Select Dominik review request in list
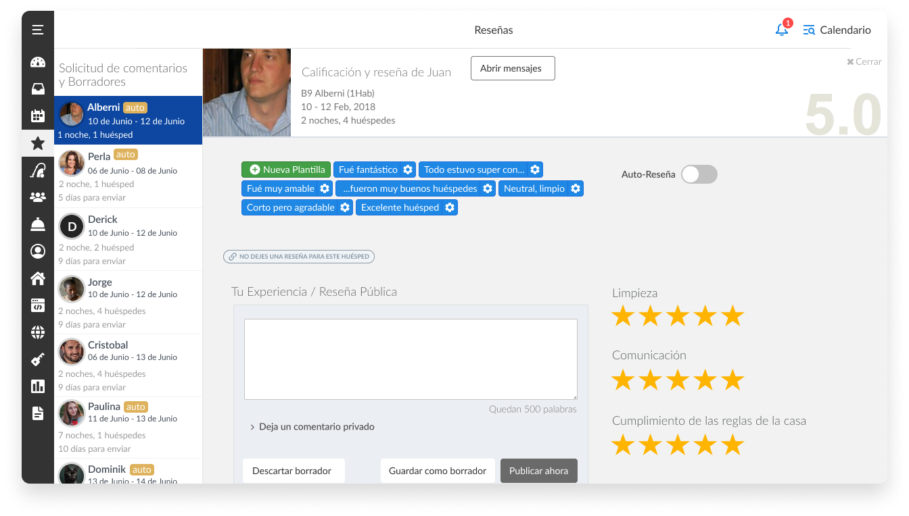The image size is (909, 516). (x=128, y=471)
